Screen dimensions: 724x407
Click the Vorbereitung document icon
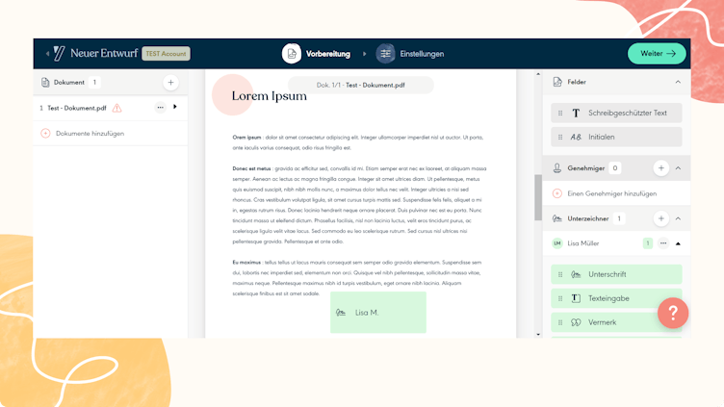point(292,54)
